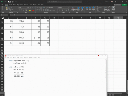Switch to the Page Layout ribbon tab
This screenshot has height=96, width=128.
pyautogui.click(x=20, y=5)
